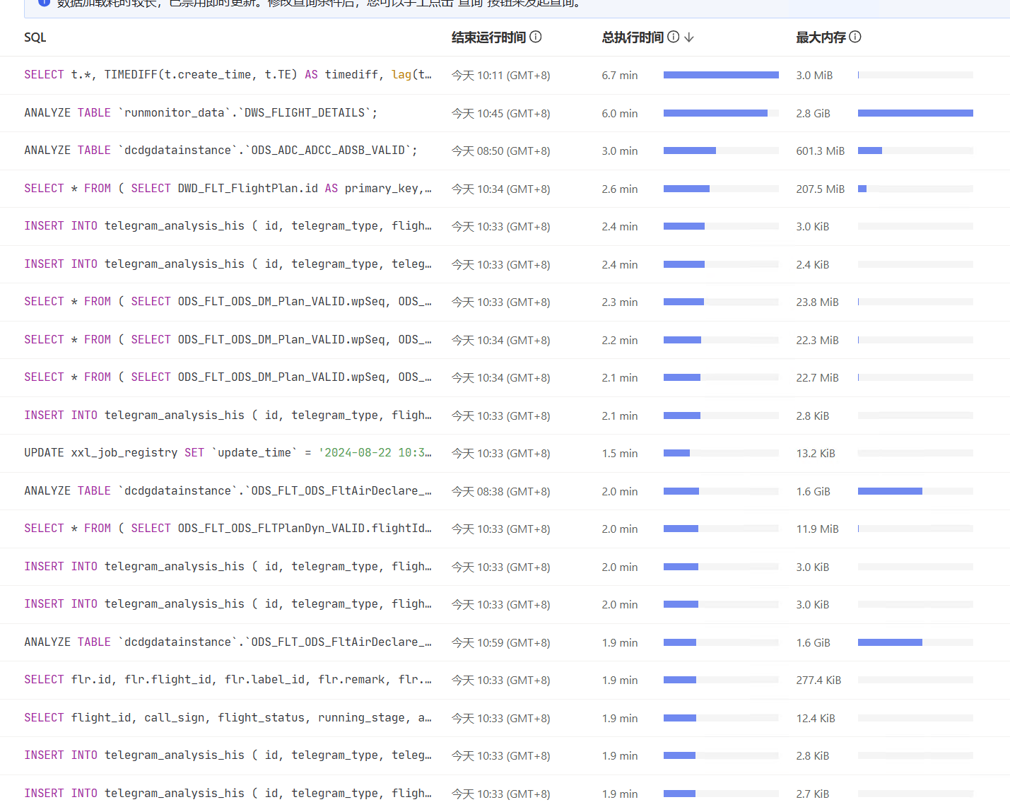The height and width of the screenshot is (807, 1010).
Task: Open the ANALYZE TABLE DWS_FLIGHT_DETAILS statement
Action: click(x=201, y=113)
